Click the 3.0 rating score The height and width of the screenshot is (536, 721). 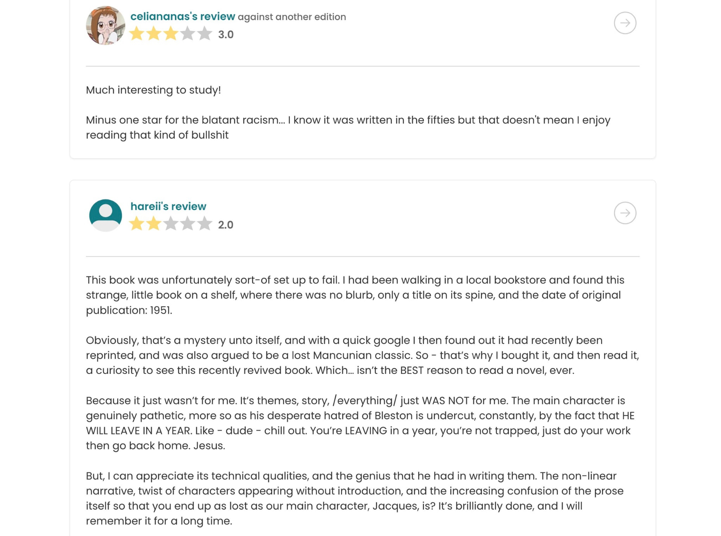226,35
